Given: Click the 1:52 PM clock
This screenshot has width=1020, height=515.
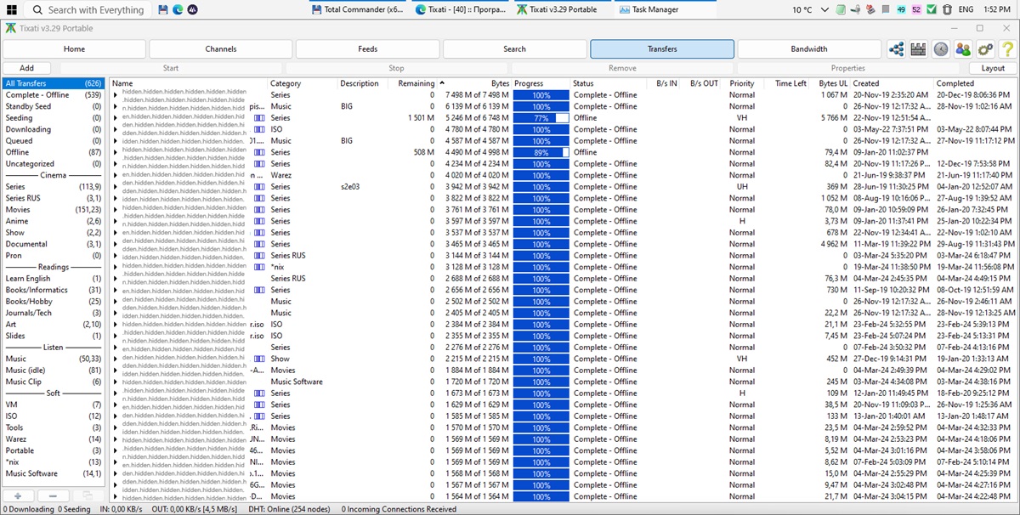Looking at the screenshot, I should pyautogui.click(x=996, y=10).
